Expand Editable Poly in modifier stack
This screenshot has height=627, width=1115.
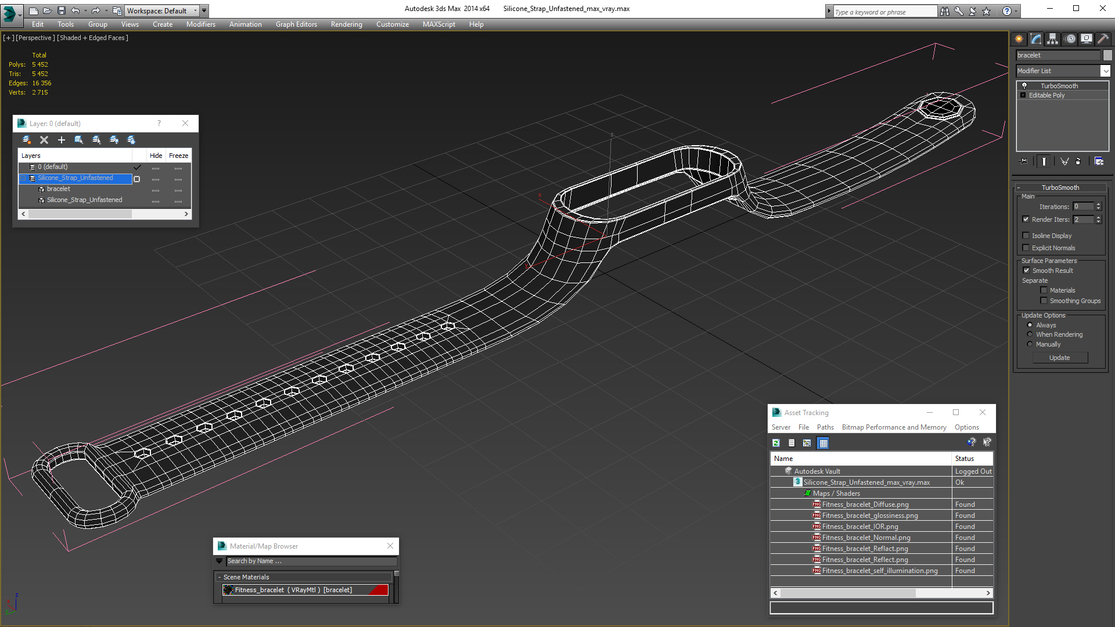(1023, 95)
